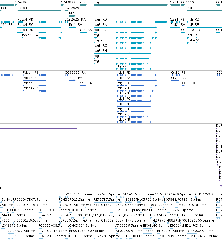
Task: Select transcript Pdcd4-RA label
Action: (x=30, y=35)
